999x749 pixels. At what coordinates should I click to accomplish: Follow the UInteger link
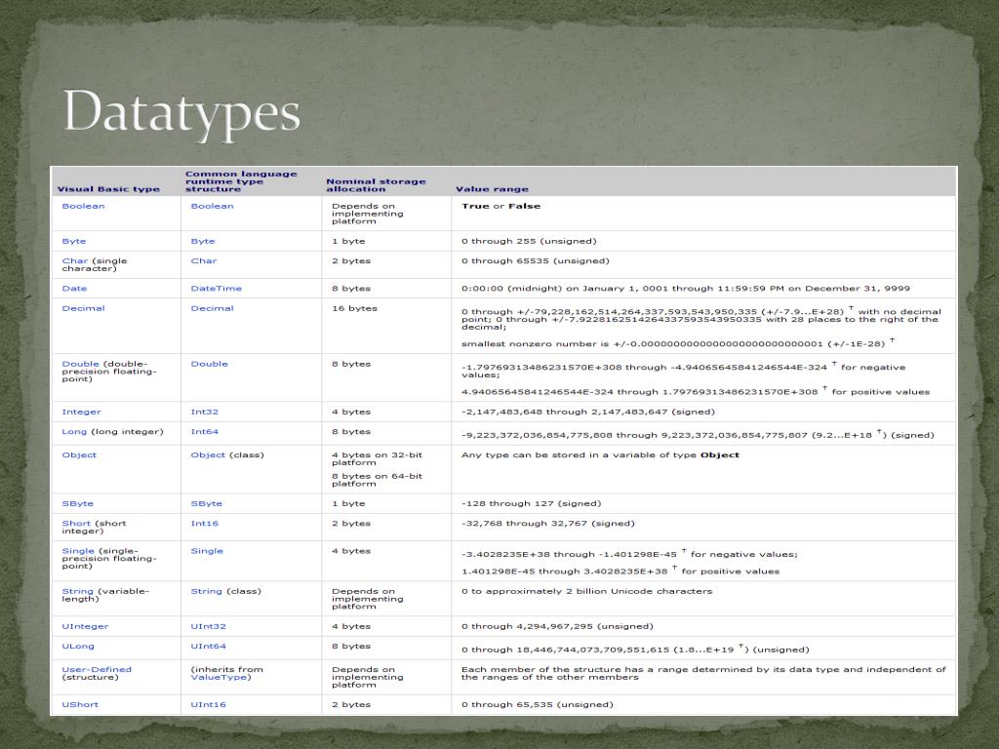[86, 627]
